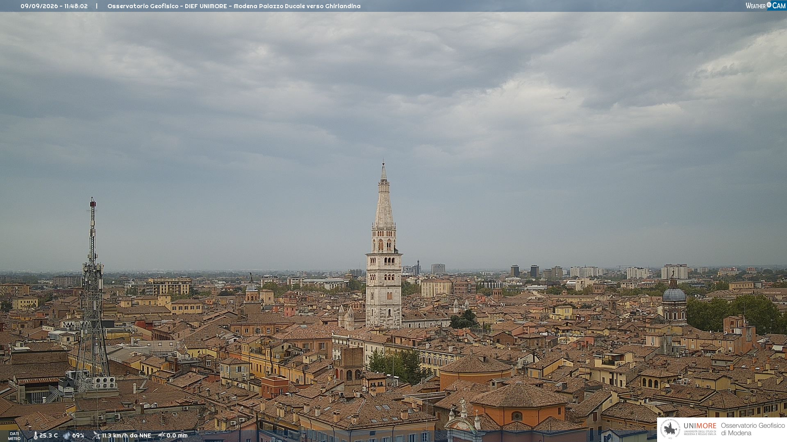The height and width of the screenshot is (442, 787).
Task: Click the thermometer temperature icon
Action: (x=35, y=435)
